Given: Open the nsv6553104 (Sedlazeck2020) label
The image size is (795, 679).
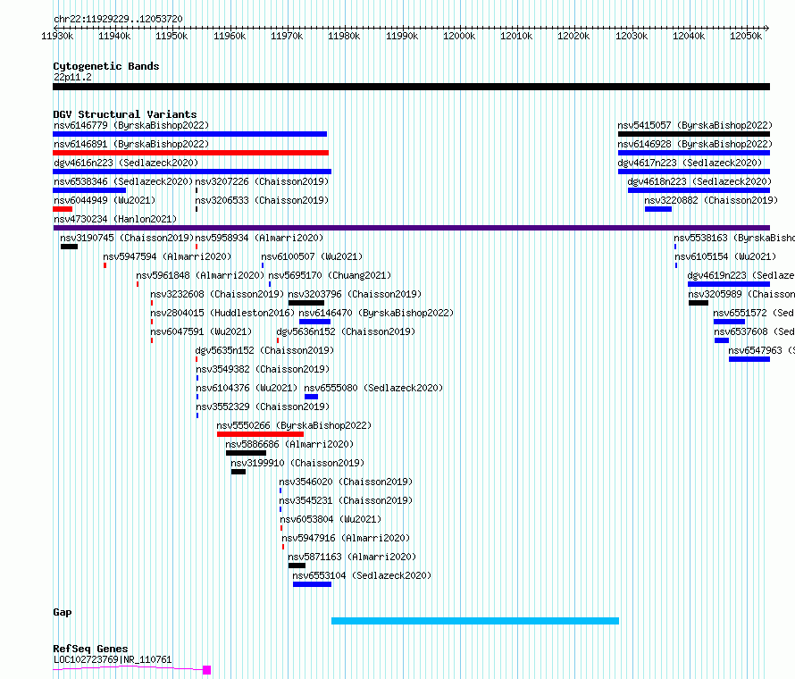Looking at the screenshot, I should (x=363, y=575).
